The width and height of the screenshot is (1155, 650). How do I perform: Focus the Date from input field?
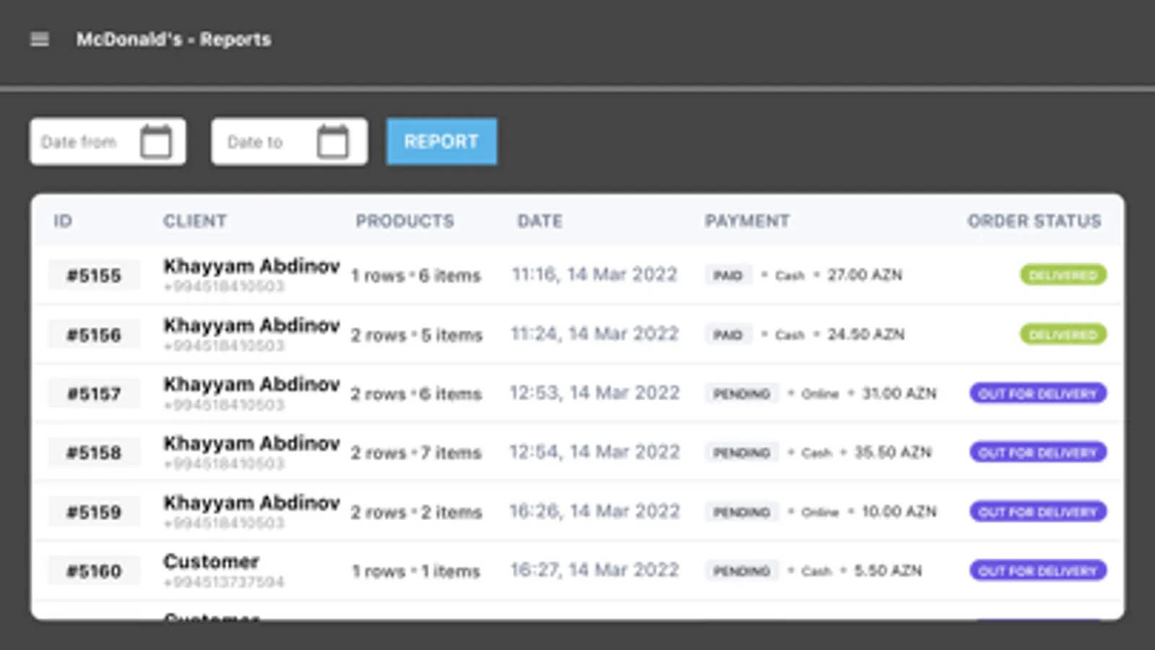(x=108, y=142)
